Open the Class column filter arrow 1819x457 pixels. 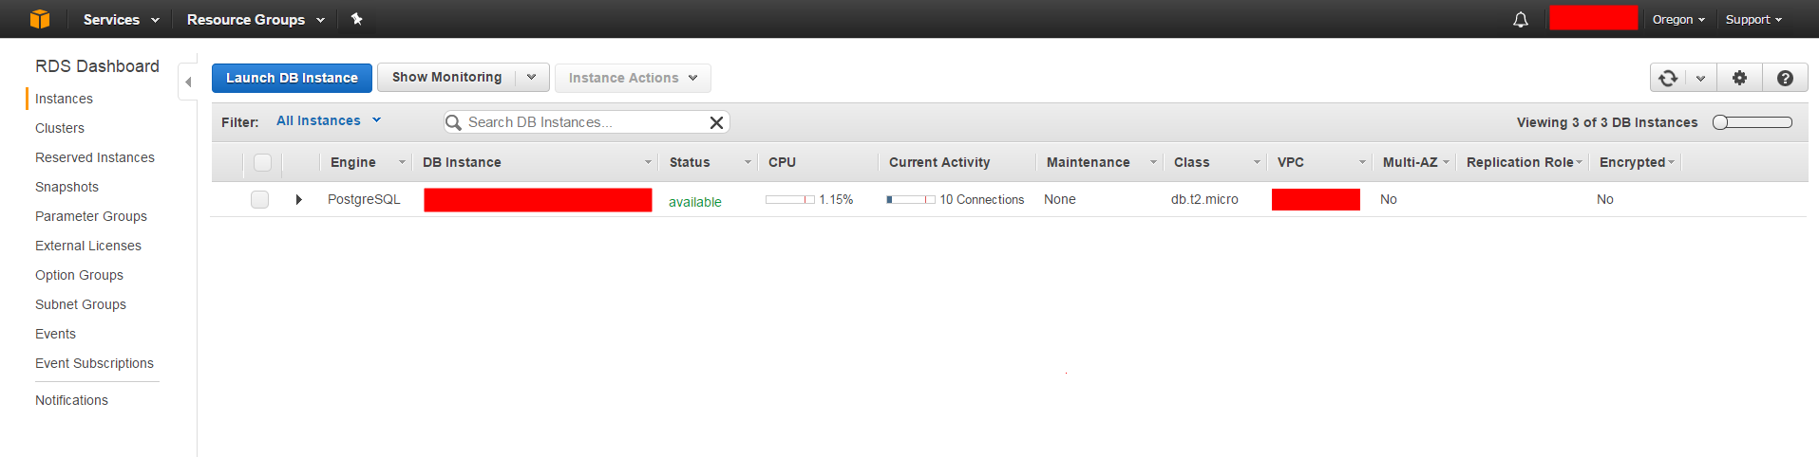point(1257,162)
